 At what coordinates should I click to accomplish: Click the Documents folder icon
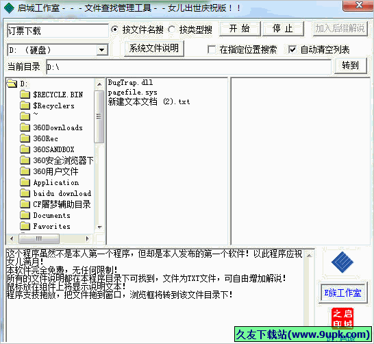(25, 215)
